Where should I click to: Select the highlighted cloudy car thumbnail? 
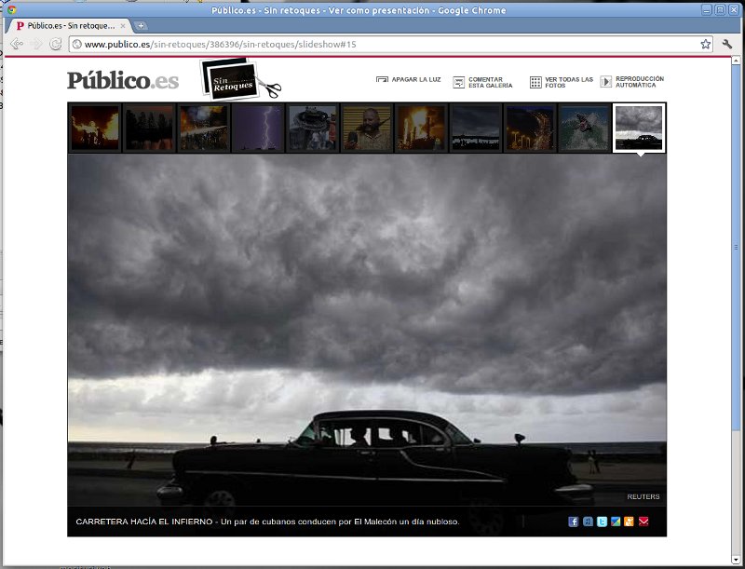coord(639,128)
